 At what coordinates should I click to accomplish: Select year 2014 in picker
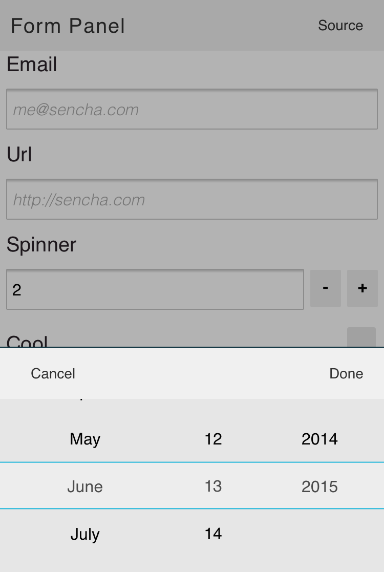(x=319, y=439)
